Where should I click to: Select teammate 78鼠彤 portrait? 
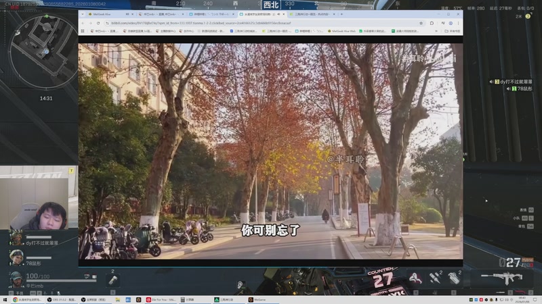(x=16, y=258)
